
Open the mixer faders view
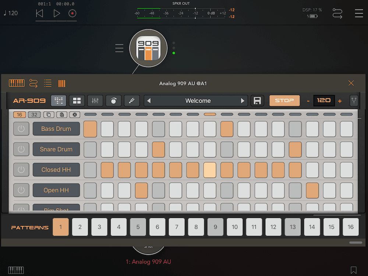pyautogui.click(x=95, y=100)
